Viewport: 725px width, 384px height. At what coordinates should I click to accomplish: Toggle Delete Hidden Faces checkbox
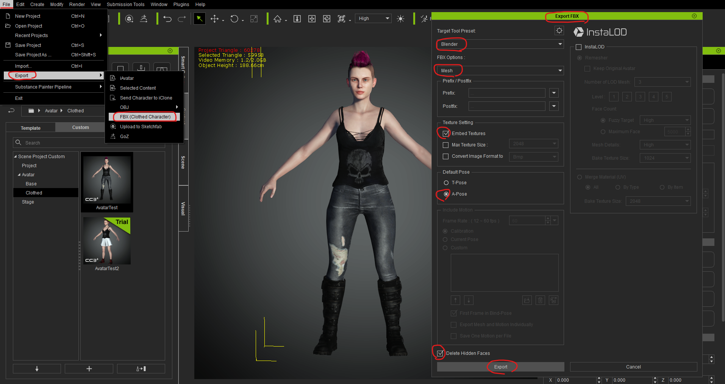pyautogui.click(x=440, y=353)
